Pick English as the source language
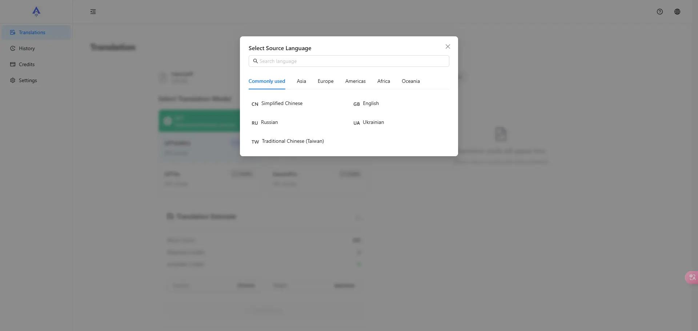Image resolution: width=698 pixels, height=331 pixels. pyautogui.click(x=370, y=104)
